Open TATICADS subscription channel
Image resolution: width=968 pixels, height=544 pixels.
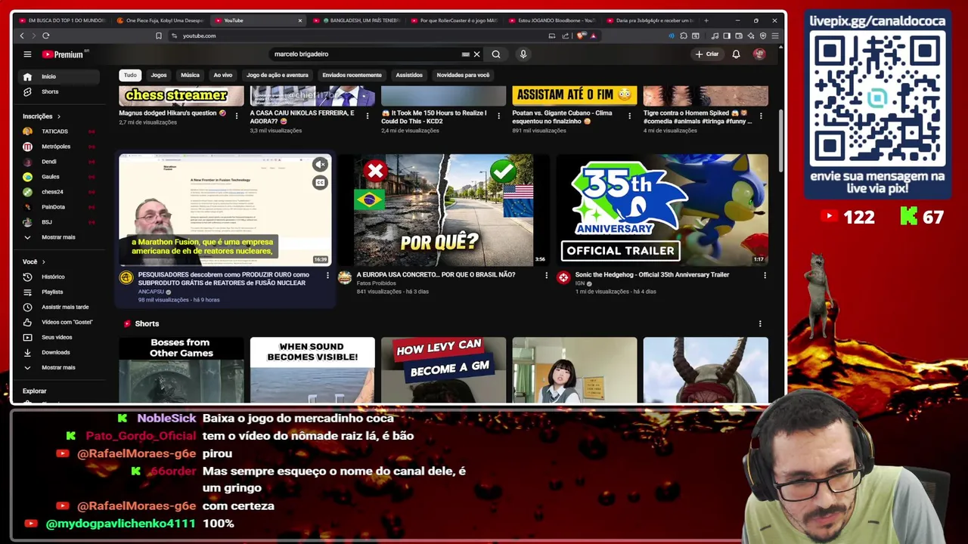pyautogui.click(x=59, y=131)
